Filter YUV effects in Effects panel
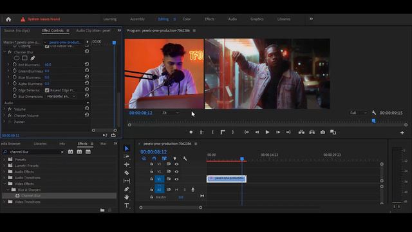This screenshot has height=232, width=412. pos(88,152)
